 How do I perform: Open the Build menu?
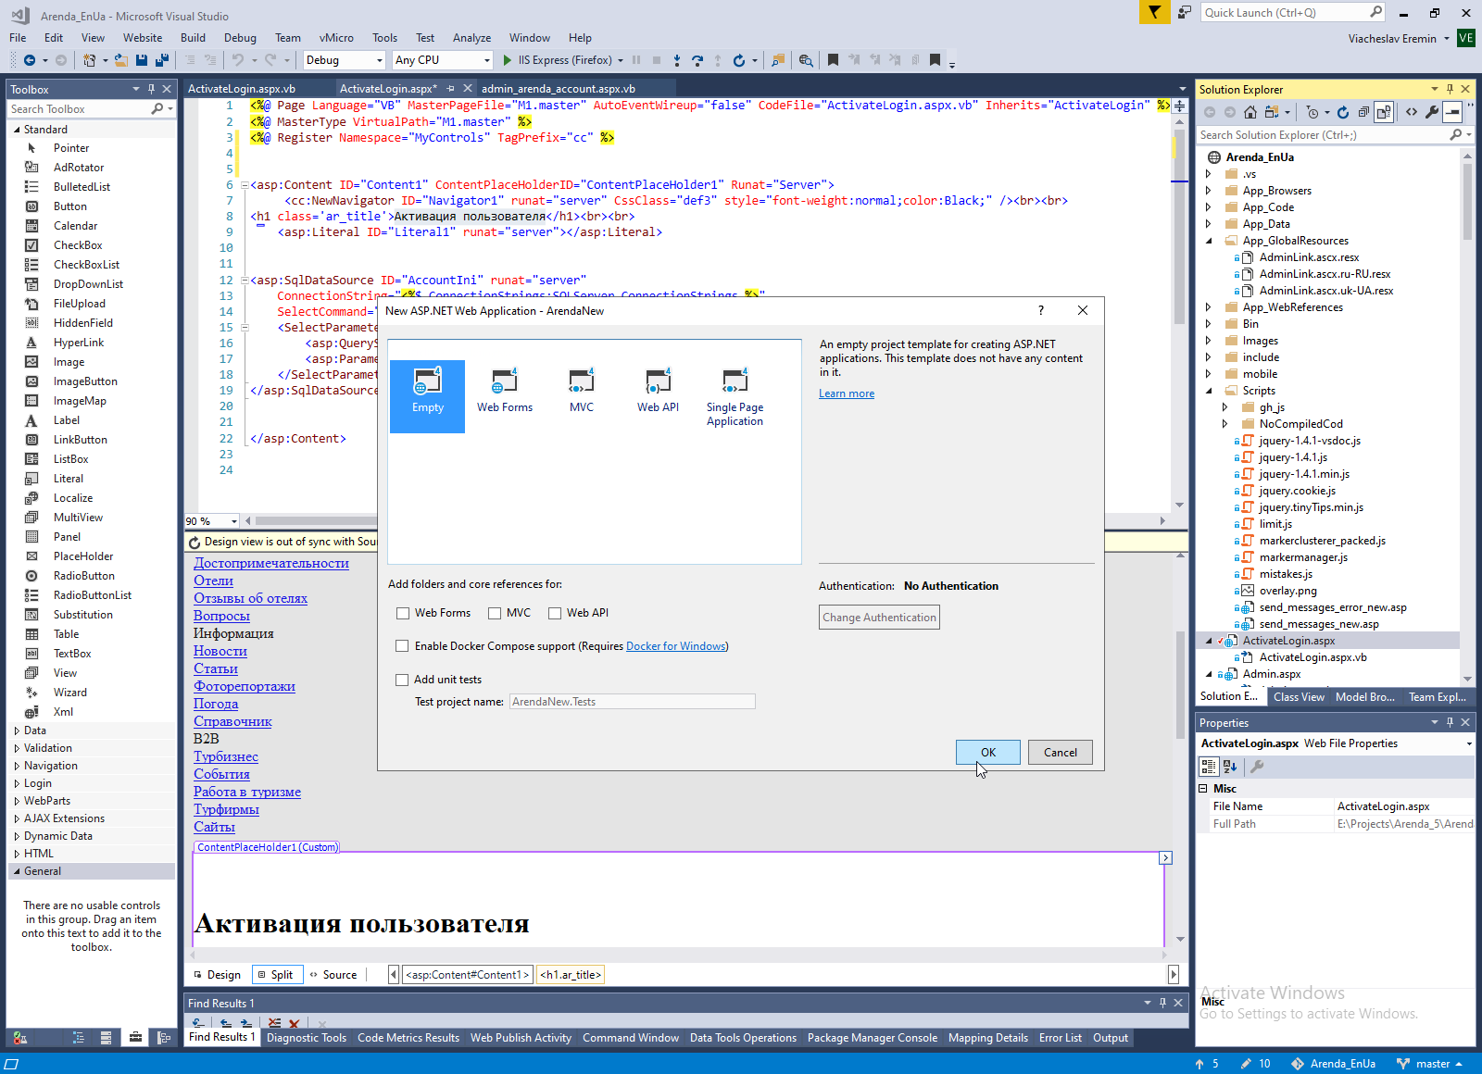pyautogui.click(x=193, y=38)
